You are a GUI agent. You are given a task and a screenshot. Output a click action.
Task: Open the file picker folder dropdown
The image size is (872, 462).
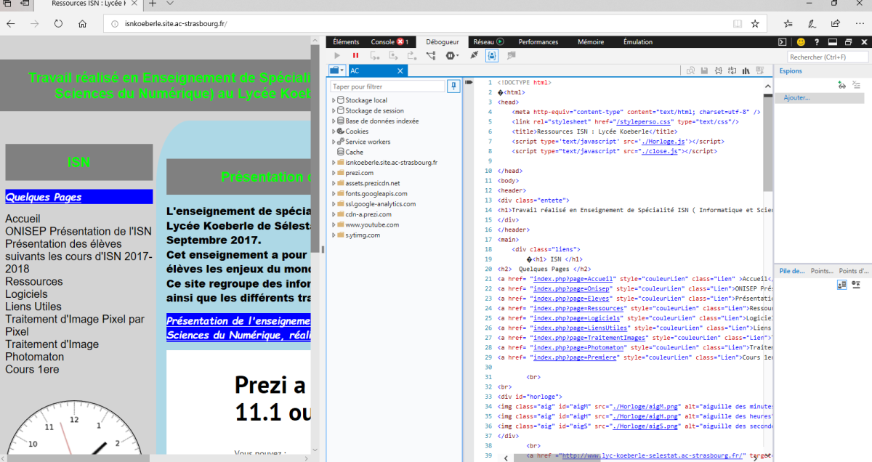pos(338,70)
